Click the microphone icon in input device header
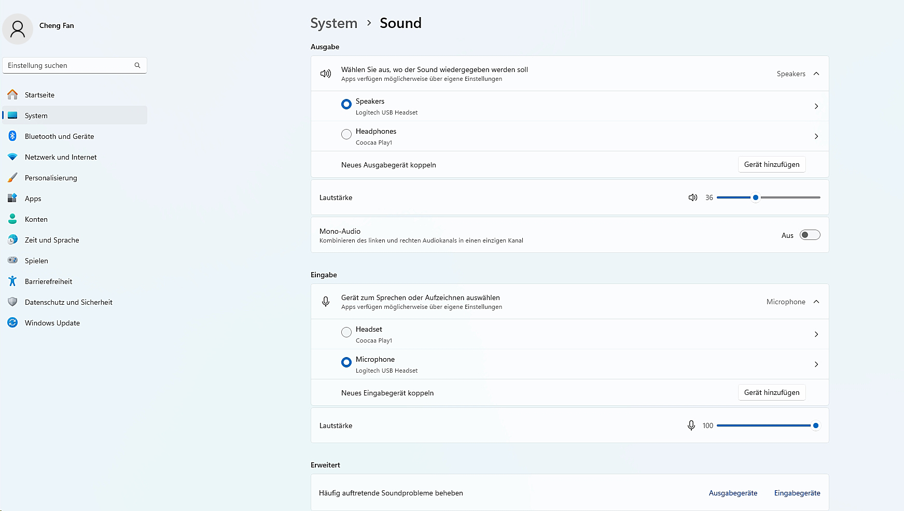 coord(326,302)
